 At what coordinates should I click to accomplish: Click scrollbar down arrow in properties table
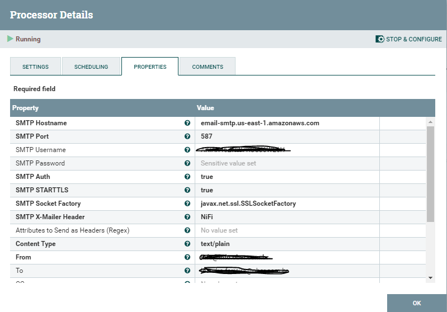pyautogui.click(x=430, y=277)
